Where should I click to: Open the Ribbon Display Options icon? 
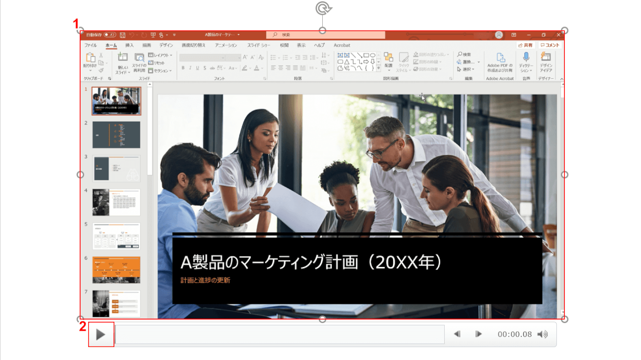pos(514,35)
